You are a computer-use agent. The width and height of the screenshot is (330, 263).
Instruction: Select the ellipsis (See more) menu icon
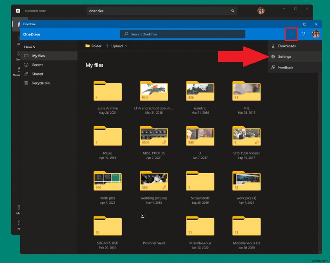pyautogui.click(x=292, y=34)
